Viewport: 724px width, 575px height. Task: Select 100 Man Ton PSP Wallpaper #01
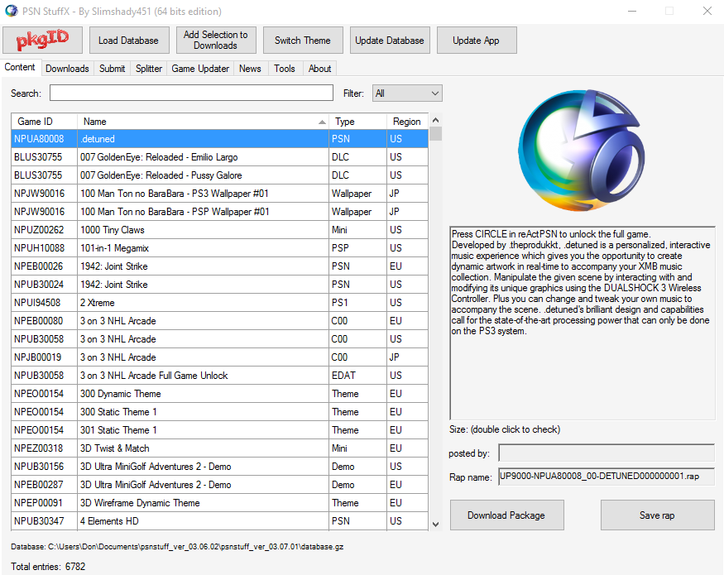tap(220, 212)
